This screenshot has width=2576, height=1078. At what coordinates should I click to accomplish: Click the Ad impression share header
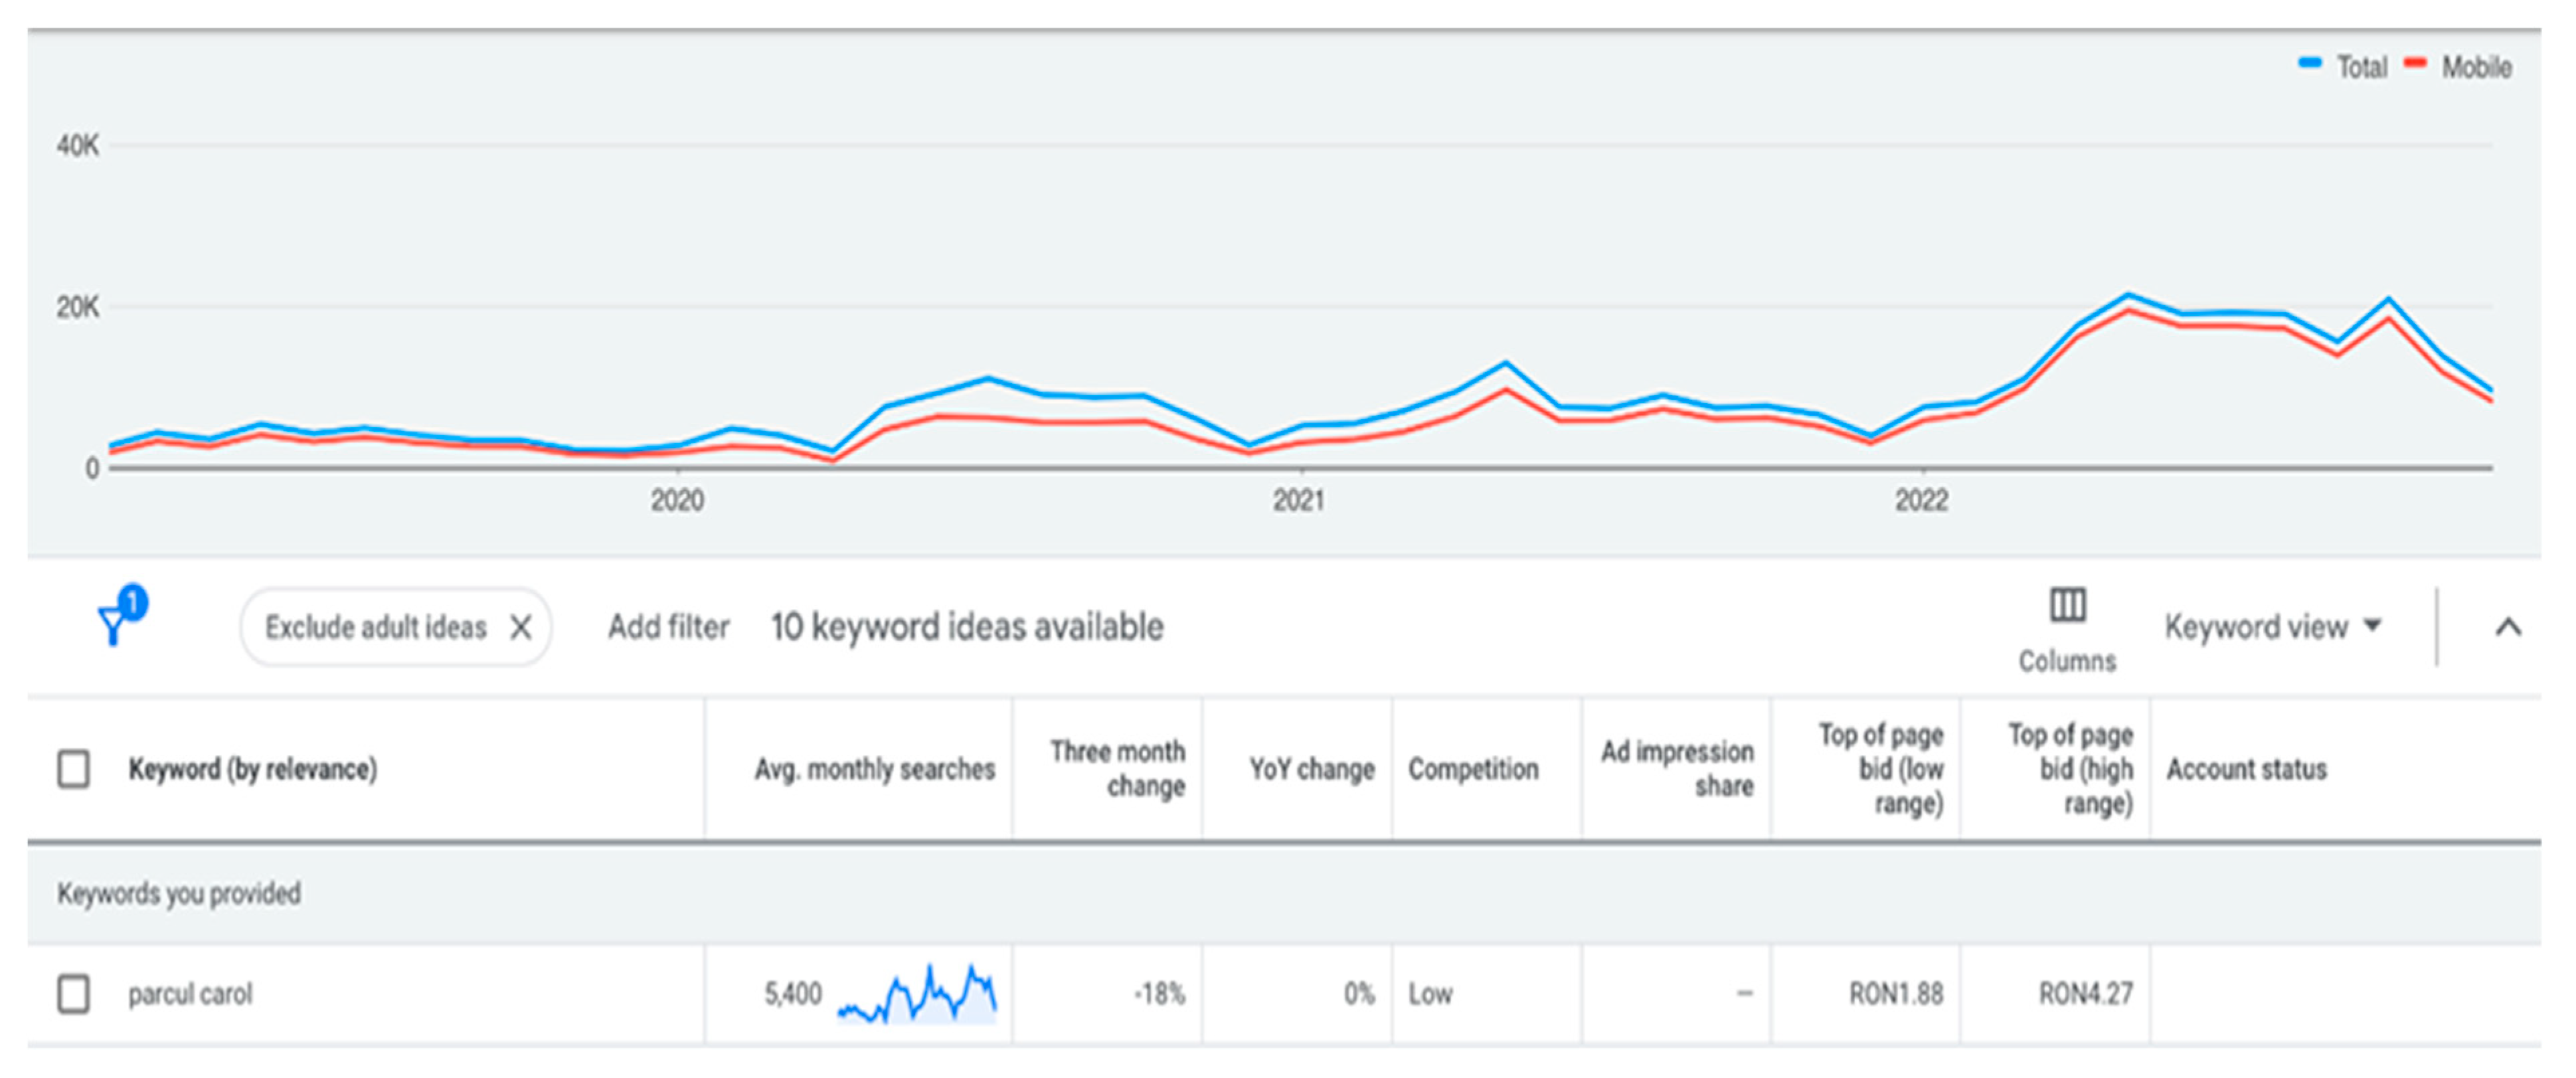coord(1677,769)
